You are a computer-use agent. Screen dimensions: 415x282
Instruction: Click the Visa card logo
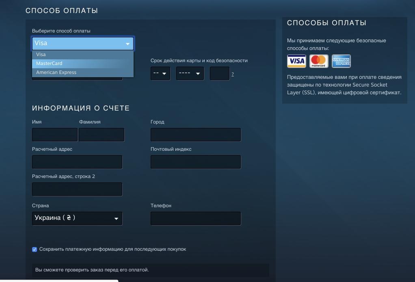[297, 61]
